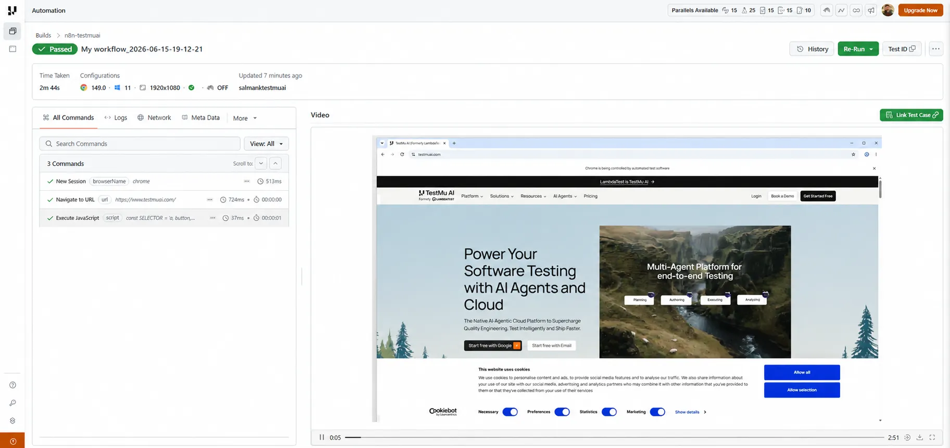Open the n8n-testmuai breadcrumb link

(x=82, y=35)
